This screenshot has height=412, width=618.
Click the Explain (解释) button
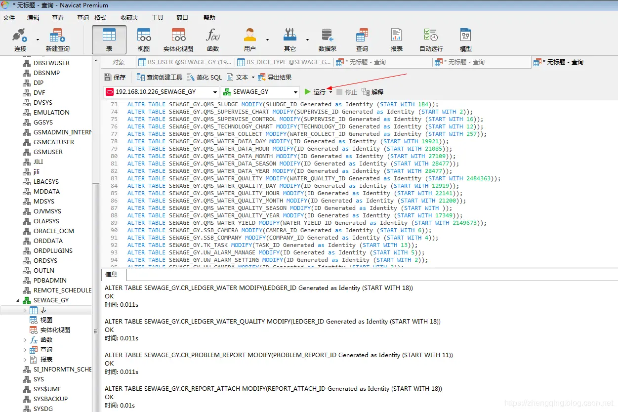pyautogui.click(x=372, y=92)
